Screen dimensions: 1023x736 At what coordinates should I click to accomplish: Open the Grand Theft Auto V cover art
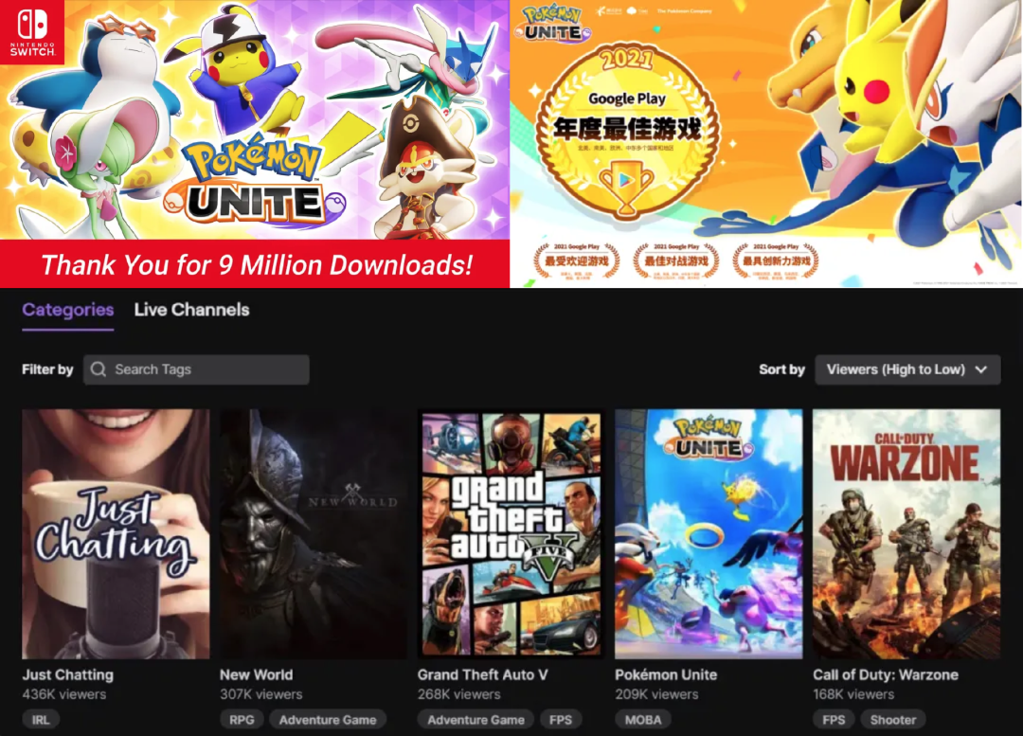pyautogui.click(x=511, y=533)
